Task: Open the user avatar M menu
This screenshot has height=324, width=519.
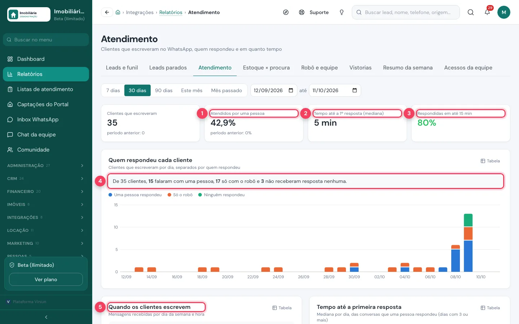Action: (x=504, y=12)
